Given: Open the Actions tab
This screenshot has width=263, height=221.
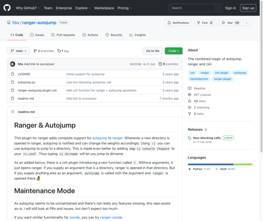Looking at the screenshot, I should tap(90, 35).
